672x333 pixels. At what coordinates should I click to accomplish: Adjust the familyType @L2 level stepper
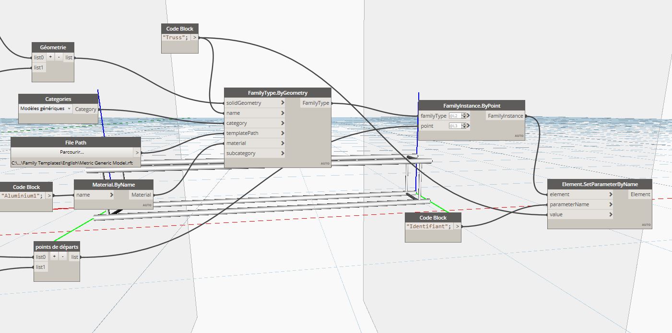463,116
